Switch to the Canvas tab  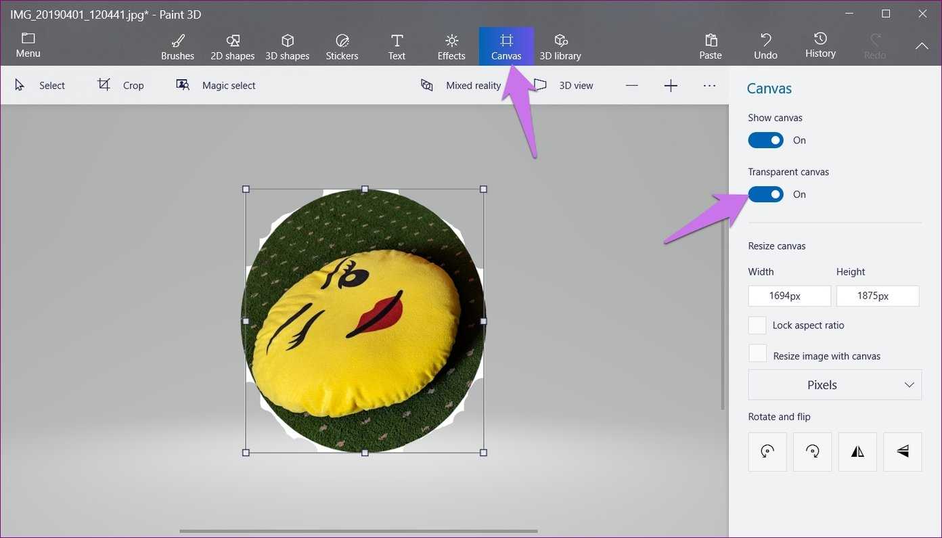tap(506, 47)
